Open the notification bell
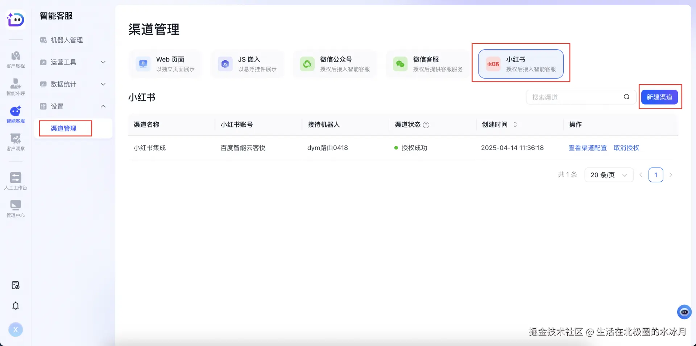 coord(16,306)
